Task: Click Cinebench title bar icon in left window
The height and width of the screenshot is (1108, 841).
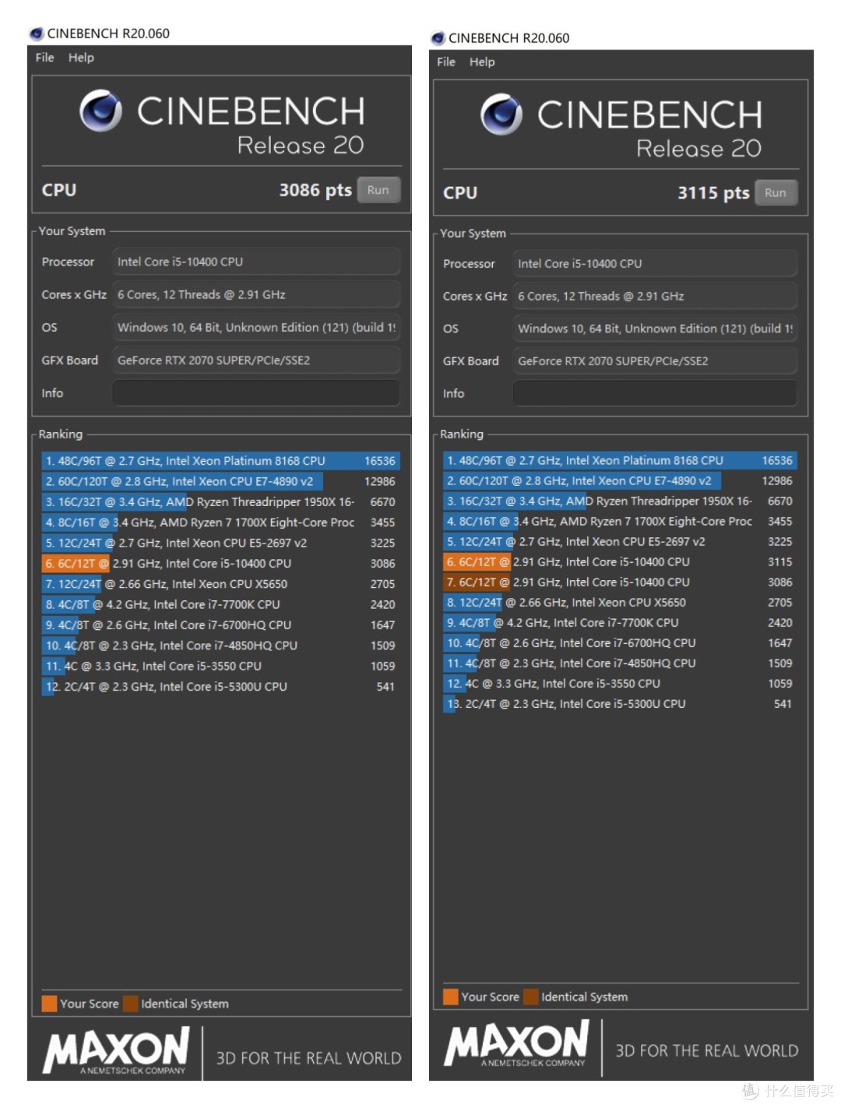Action: [37, 33]
